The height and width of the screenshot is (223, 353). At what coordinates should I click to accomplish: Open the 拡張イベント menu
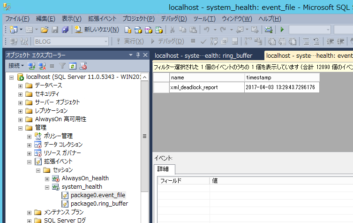[102, 18]
